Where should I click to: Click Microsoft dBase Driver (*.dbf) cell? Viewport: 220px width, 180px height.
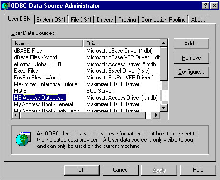pyautogui.click(x=119, y=51)
